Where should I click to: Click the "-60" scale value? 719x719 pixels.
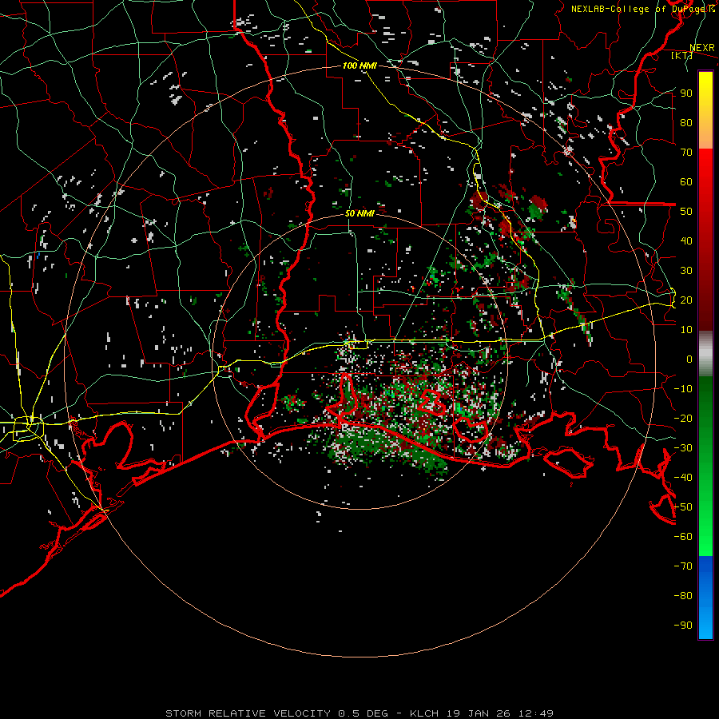pos(683,537)
